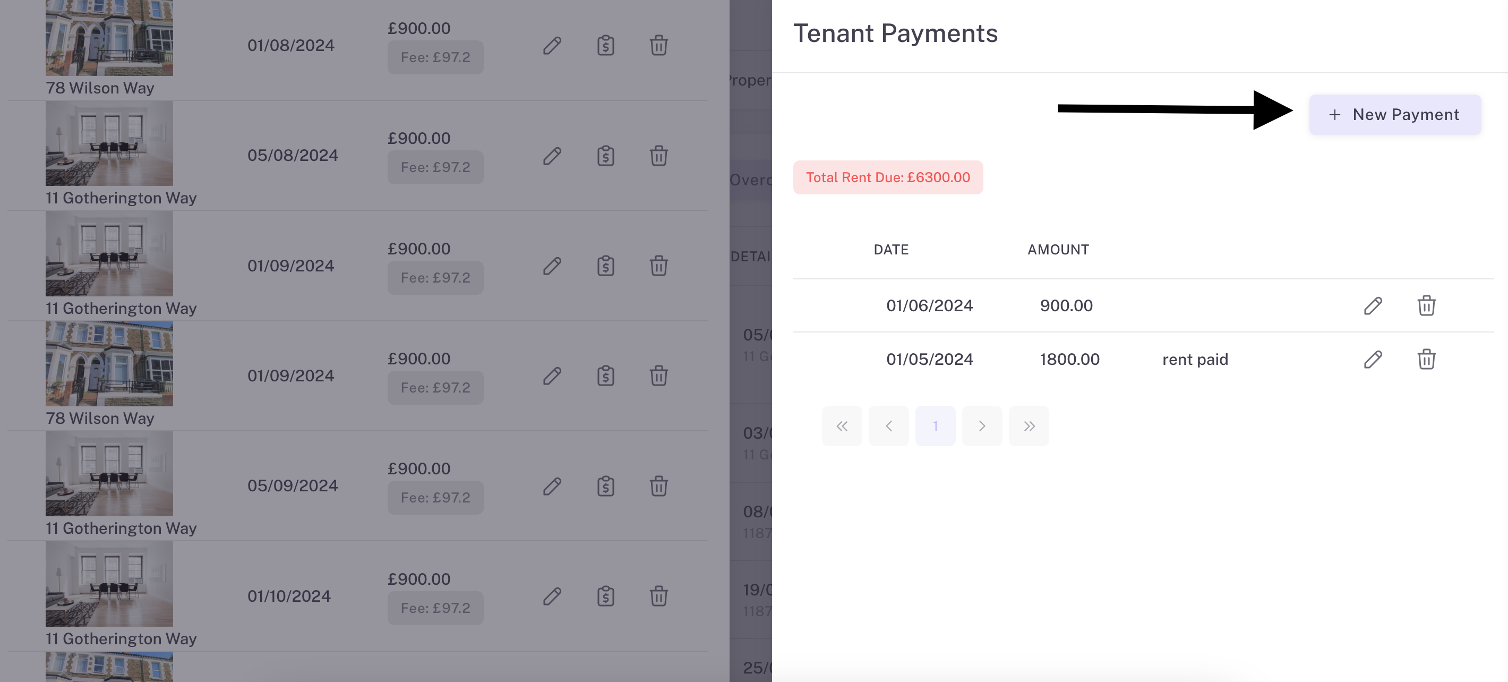
Task: Go to first page of payments
Action: click(842, 426)
